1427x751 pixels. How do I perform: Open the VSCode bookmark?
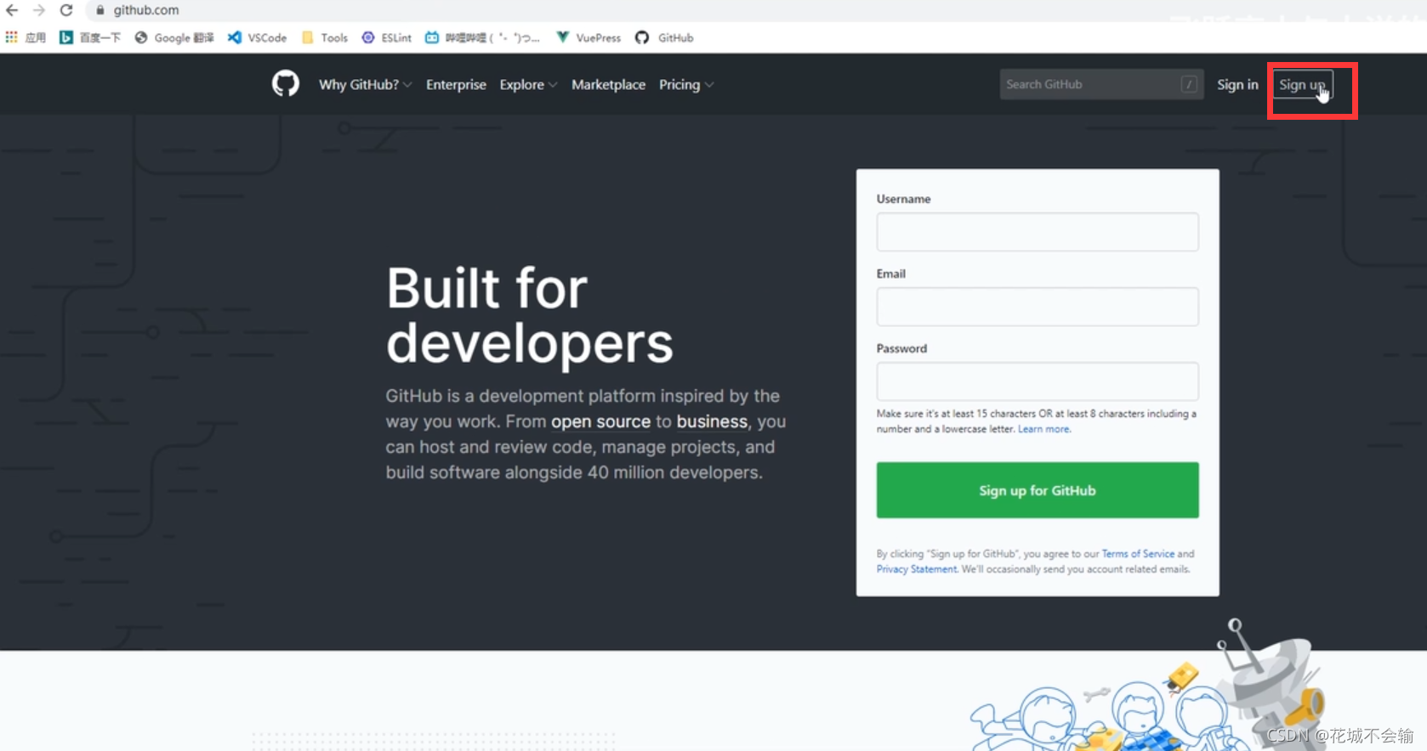[x=258, y=37]
